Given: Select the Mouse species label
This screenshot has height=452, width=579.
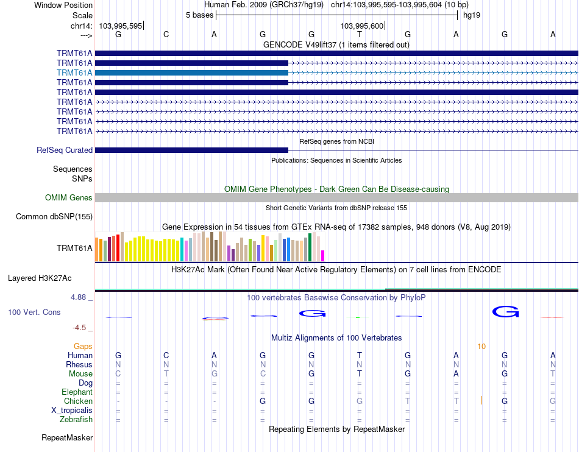Looking at the screenshot, I should tap(80, 374).
